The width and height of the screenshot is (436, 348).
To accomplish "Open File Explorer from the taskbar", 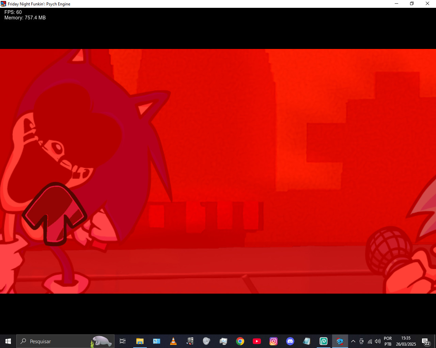I will (140, 341).
